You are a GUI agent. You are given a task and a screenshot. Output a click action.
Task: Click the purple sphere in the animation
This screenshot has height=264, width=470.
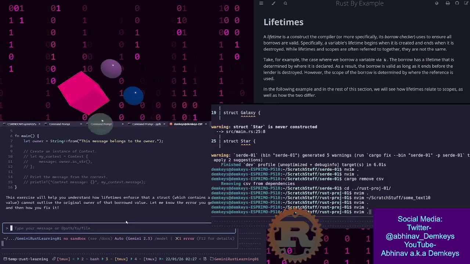tap(111, 69)
